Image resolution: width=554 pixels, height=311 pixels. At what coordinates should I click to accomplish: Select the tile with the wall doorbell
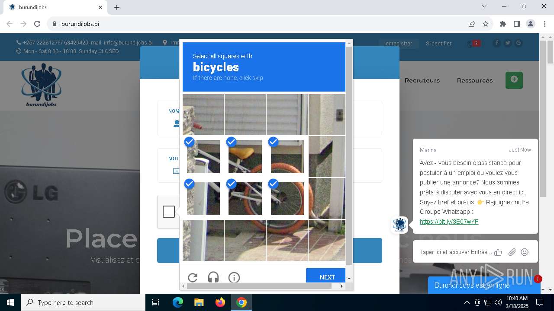point(327,114)
